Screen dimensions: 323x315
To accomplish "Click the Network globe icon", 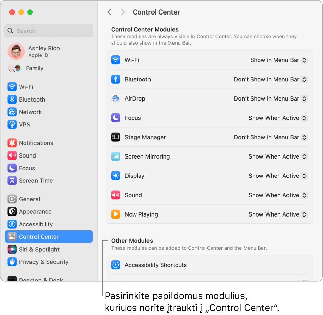I will click(x=12, y=112).
